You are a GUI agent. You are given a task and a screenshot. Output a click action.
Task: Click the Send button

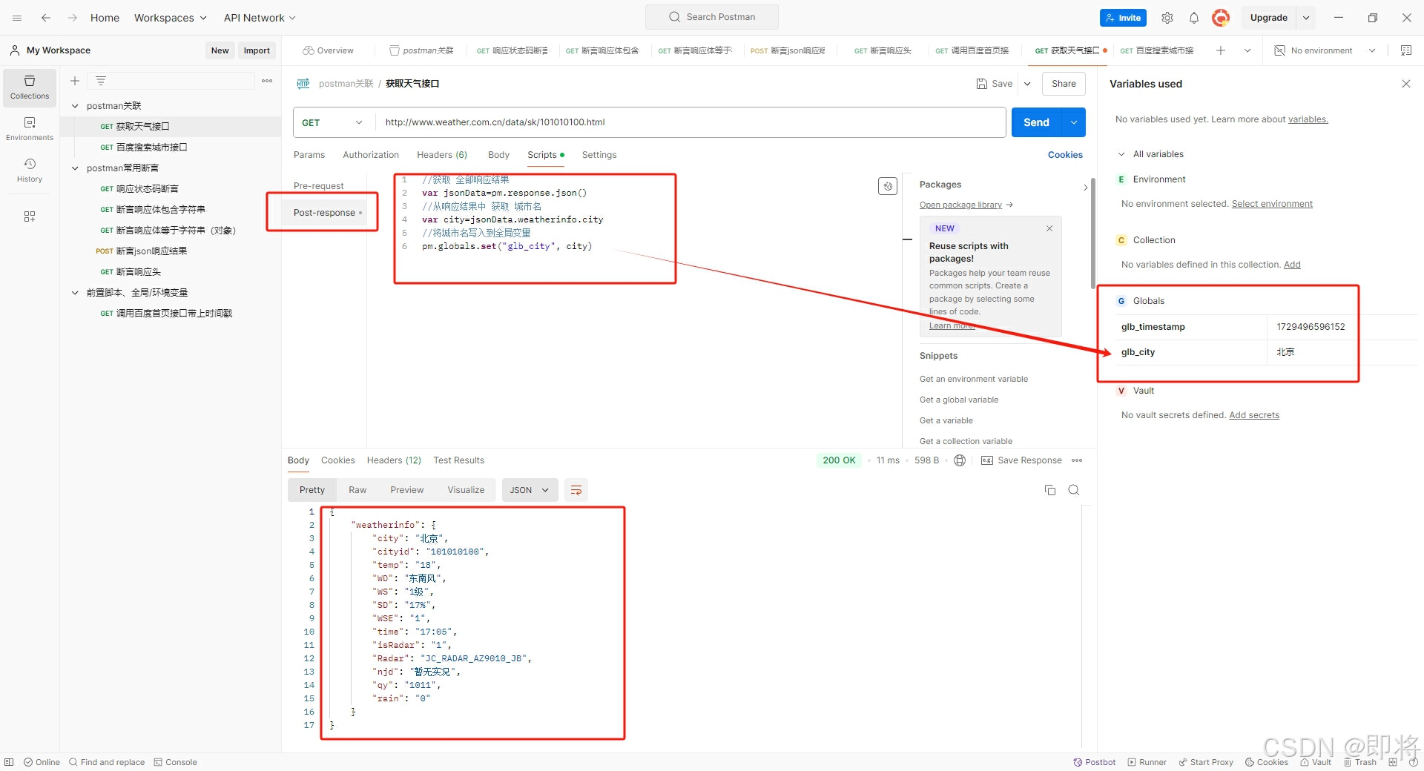(1037, 122)
